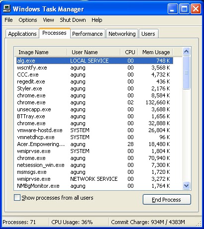Open the Shut Down menu
This screenshot has height=229, width=204.
(73, 20)
